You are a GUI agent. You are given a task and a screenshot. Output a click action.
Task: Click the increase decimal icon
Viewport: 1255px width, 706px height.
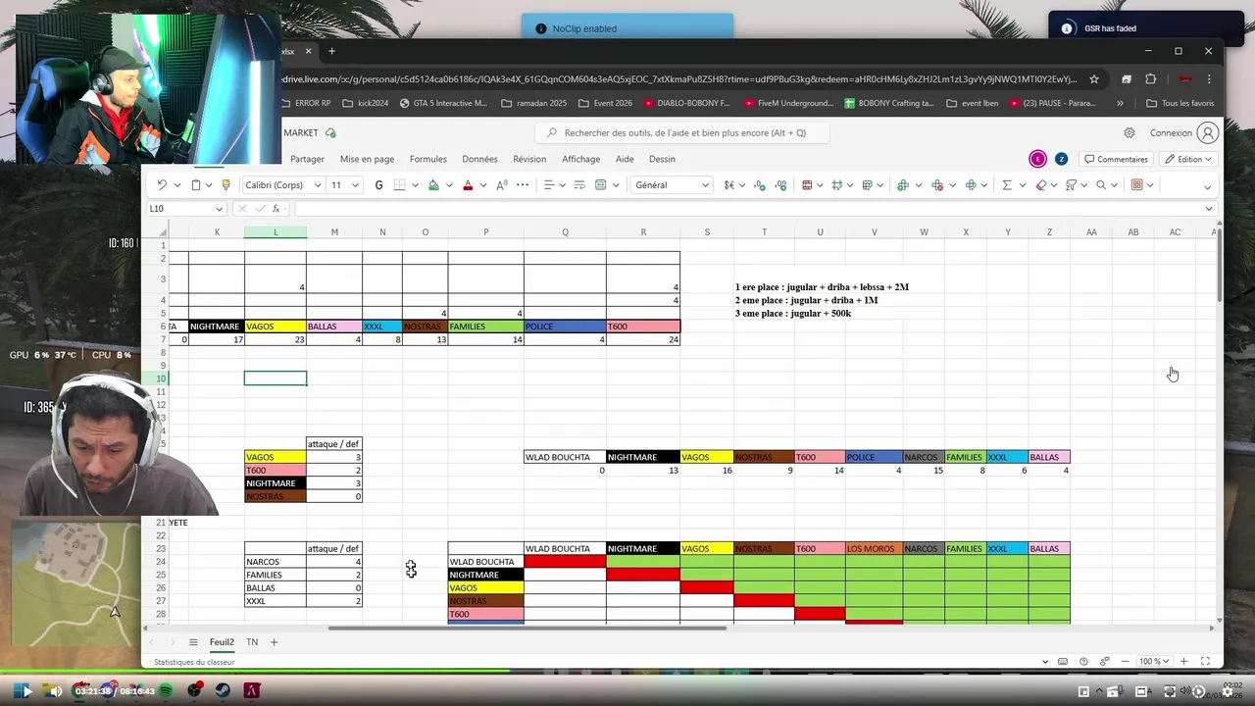click(x=780, y=185)
